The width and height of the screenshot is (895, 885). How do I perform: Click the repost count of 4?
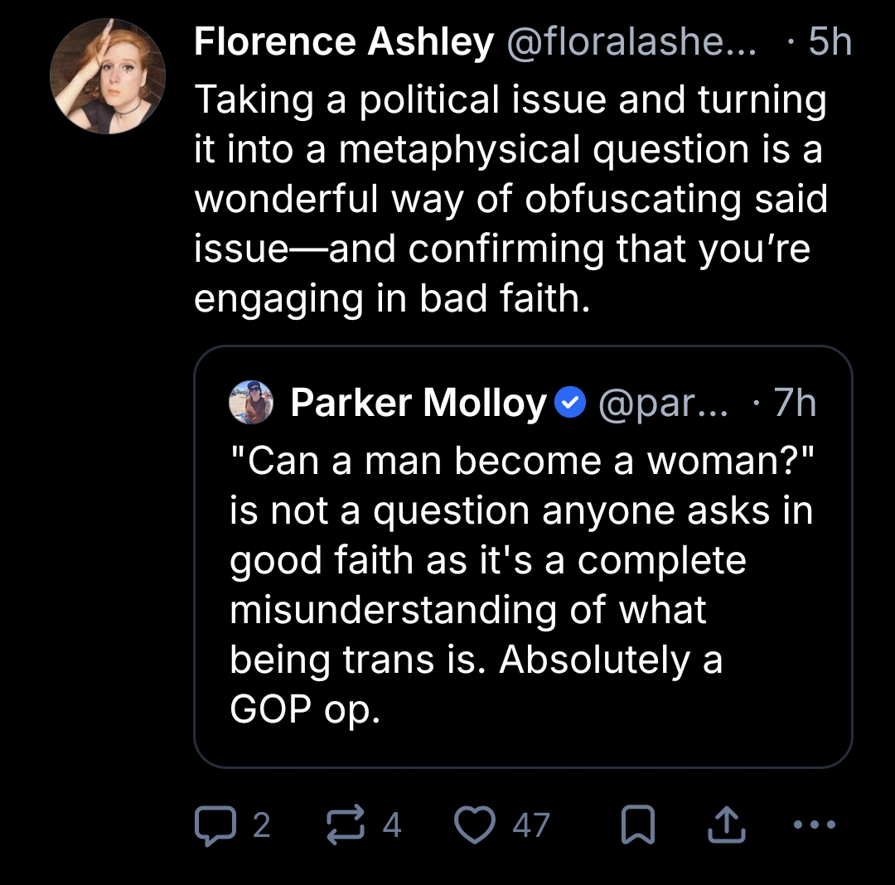tap(392, 825)
